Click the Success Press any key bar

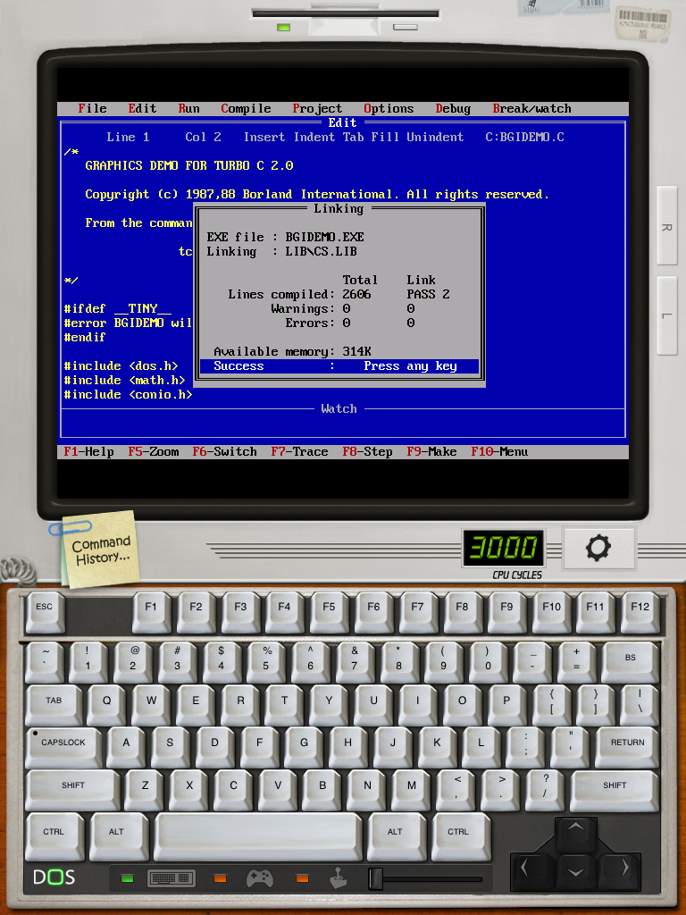point(339,365)
